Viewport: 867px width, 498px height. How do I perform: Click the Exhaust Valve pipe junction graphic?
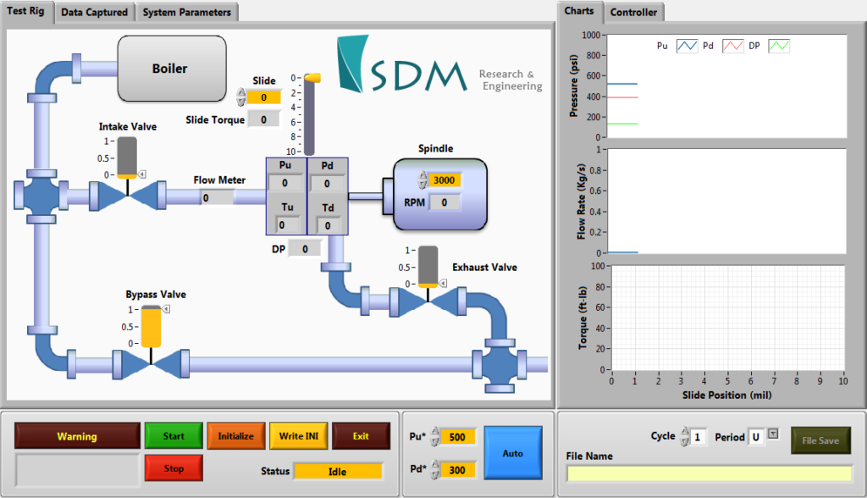(x=428, y=301)
